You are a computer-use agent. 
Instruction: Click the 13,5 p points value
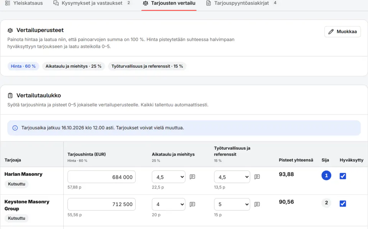[219, 187]
